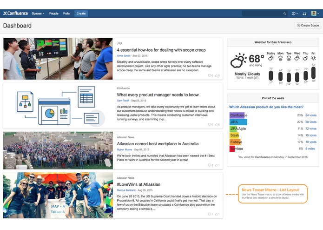Open the '12 votes' link for JIRA Agile
The height and width of the screenshot is (230, 323).
(x=311, y=129)
